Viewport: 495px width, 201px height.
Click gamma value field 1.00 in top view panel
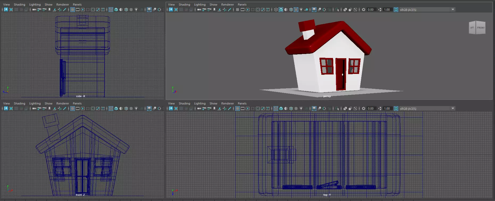387,108
